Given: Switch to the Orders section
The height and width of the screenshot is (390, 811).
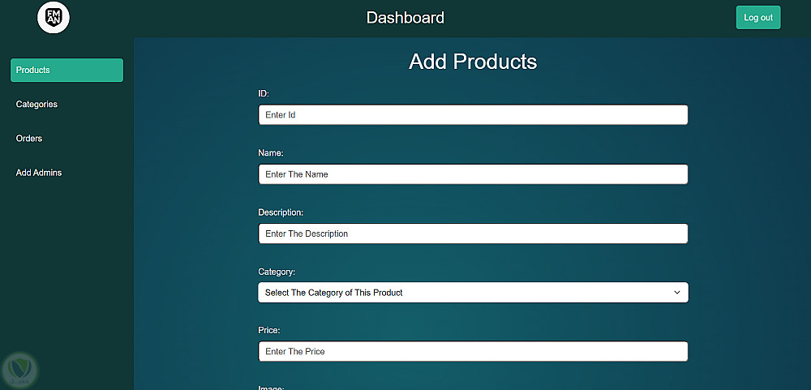Looking at the screenshot, I should tap(29, 139).
